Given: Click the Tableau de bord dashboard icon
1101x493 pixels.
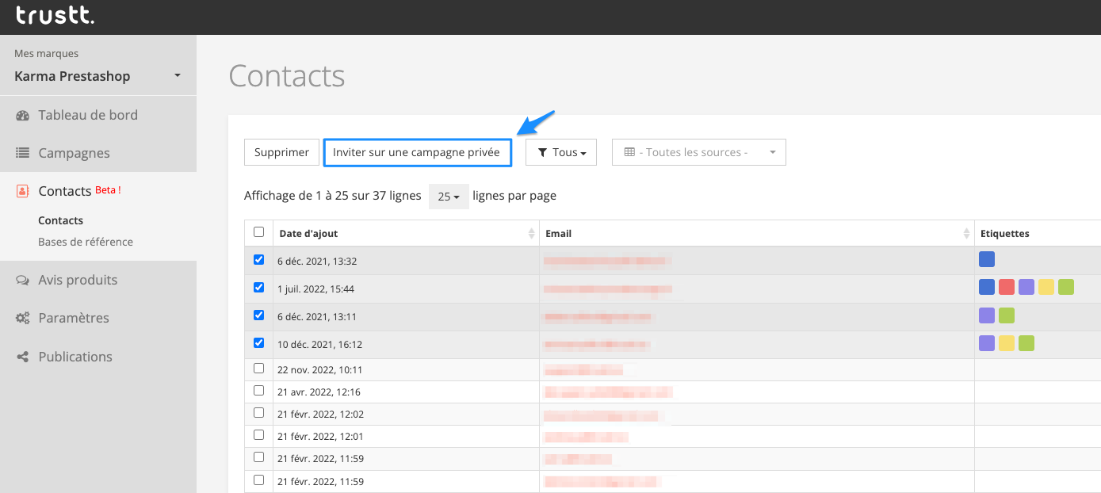Looking at the screenshot, I should [x=22, y=116].
